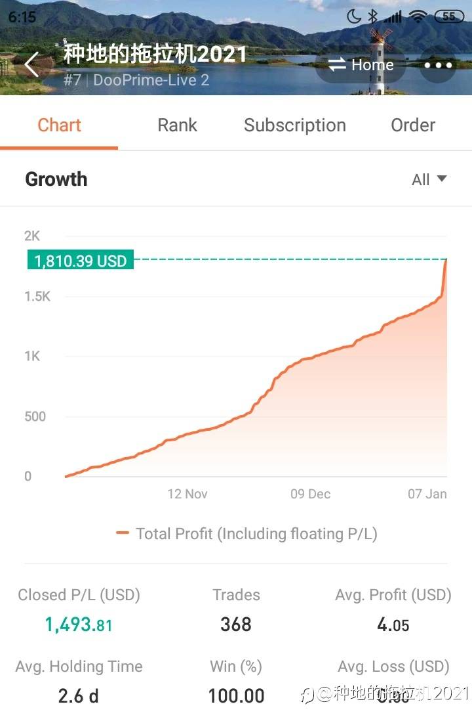Tap the moon do-not-disturb icon
472x723 pixels.
tap(353, 16)
